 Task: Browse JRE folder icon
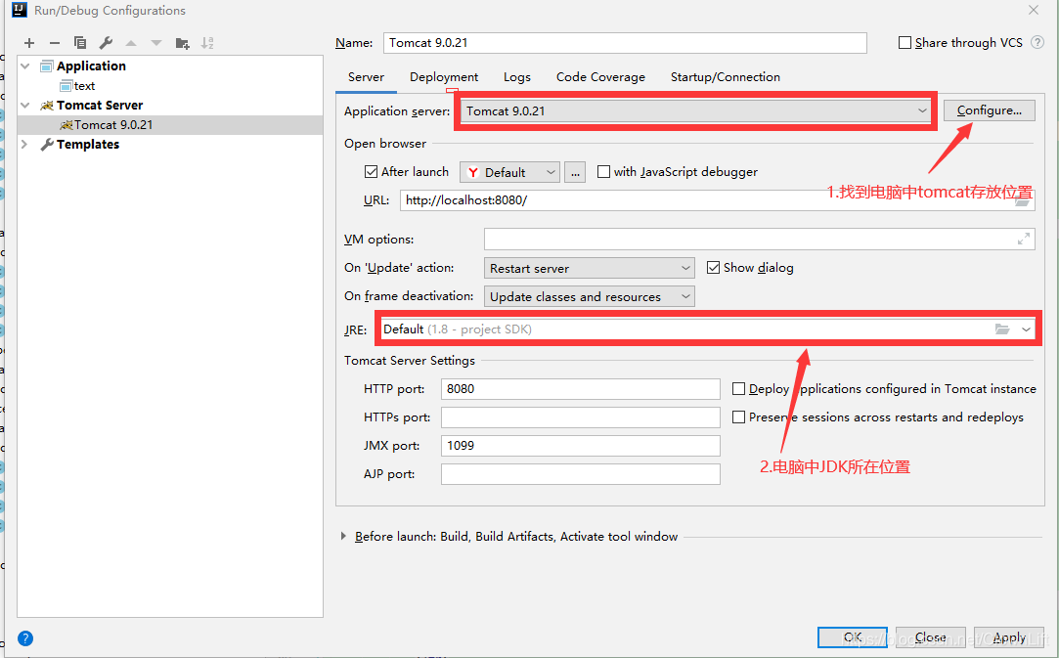1002,329
